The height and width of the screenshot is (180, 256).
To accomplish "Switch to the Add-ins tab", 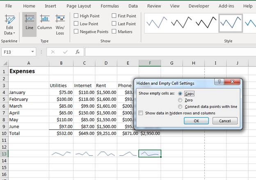I will (226, 6).
